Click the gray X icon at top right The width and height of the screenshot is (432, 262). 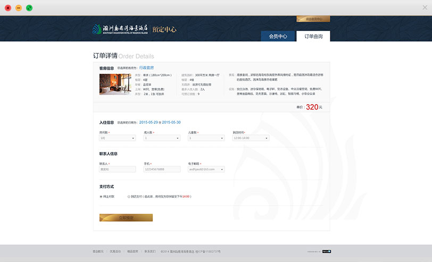[x=423, y=7]
